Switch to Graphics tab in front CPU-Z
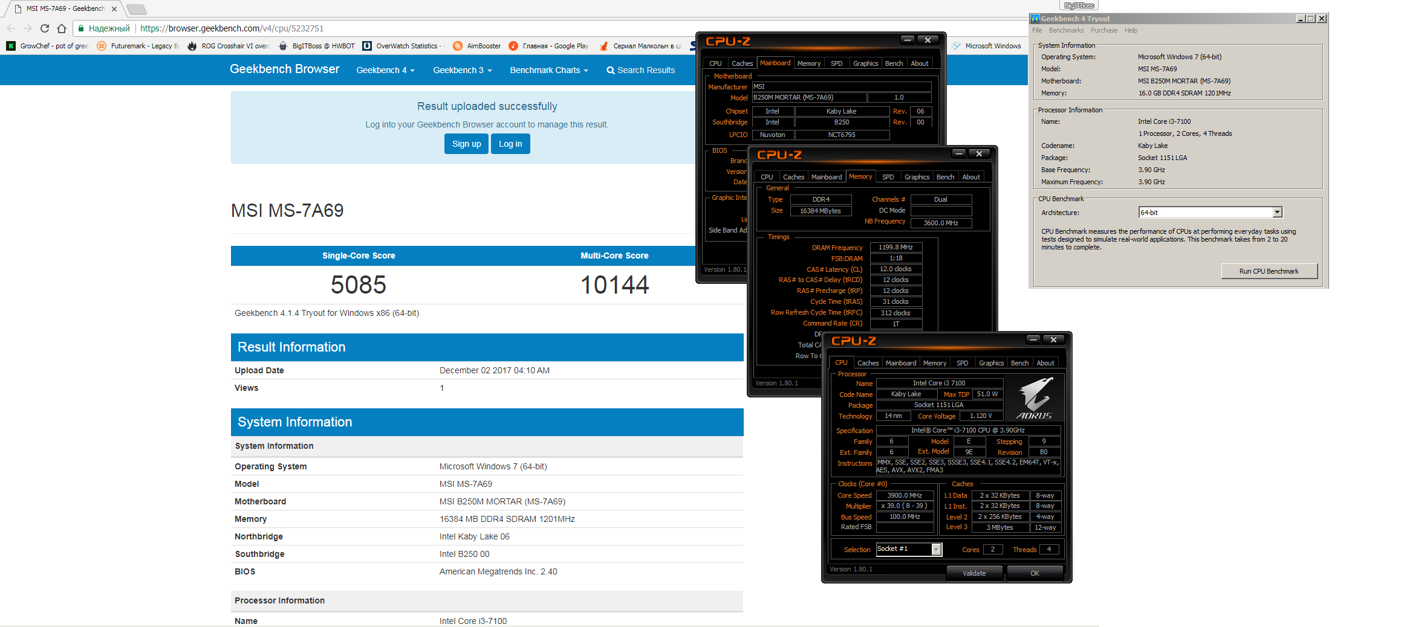Screen dimensions: 1404x627 coord(992,363)
